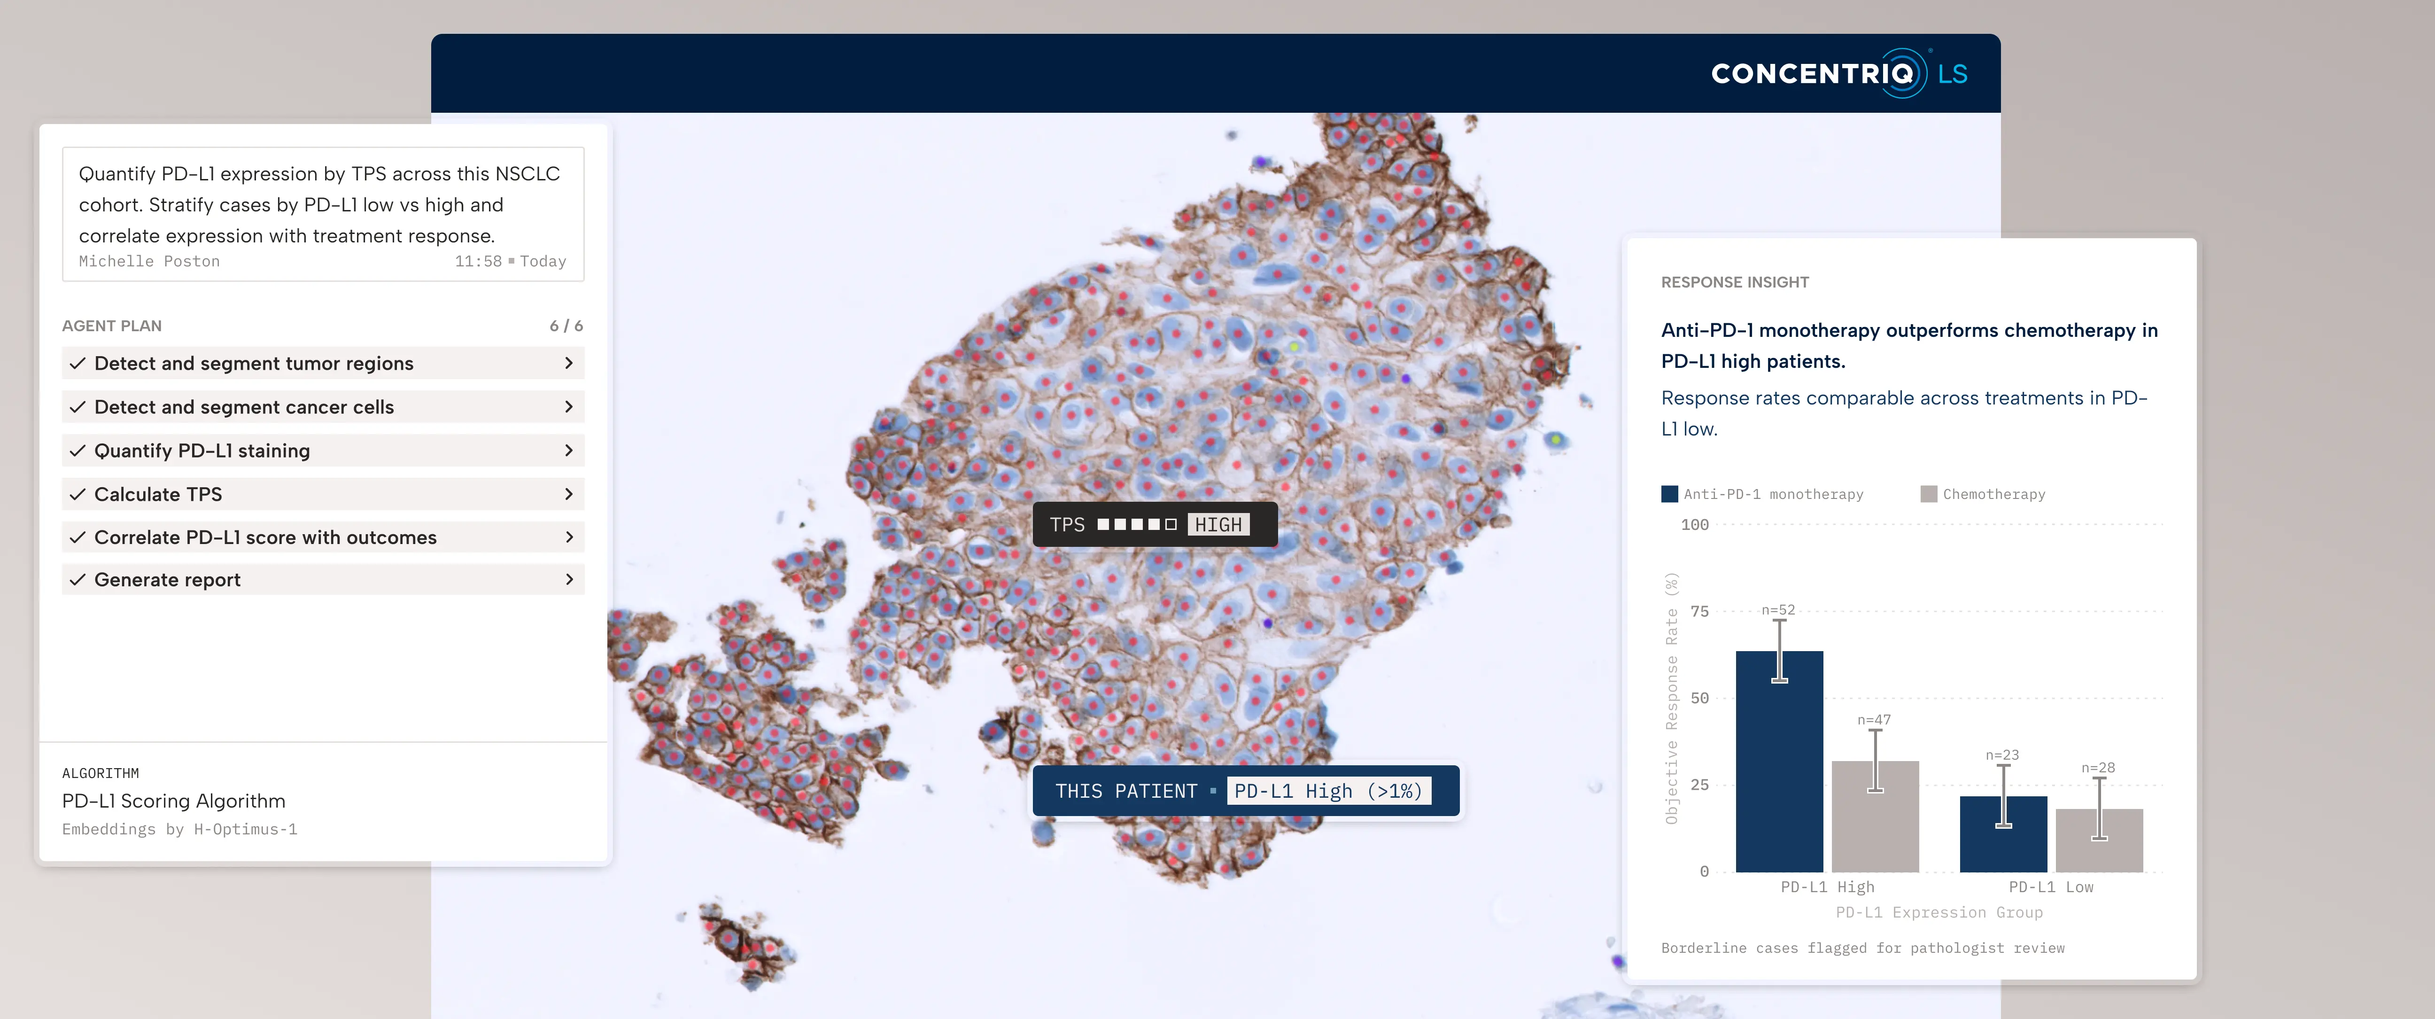Screen dimensions: 2435x1019
Task: Expand the Detect and segment cancer cells chevron
Action: (568, 406)
